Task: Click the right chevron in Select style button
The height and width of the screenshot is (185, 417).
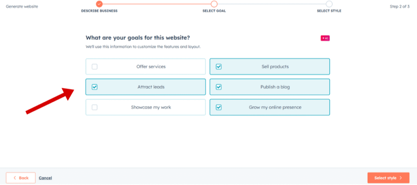Action: coord(401,178)
